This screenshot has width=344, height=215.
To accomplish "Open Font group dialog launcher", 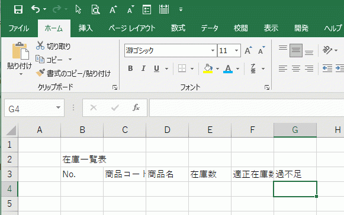I will 267,88.
